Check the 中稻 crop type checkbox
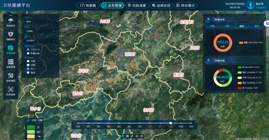The width and height of the screenshot is (269, 140). [x=28, y=65]
